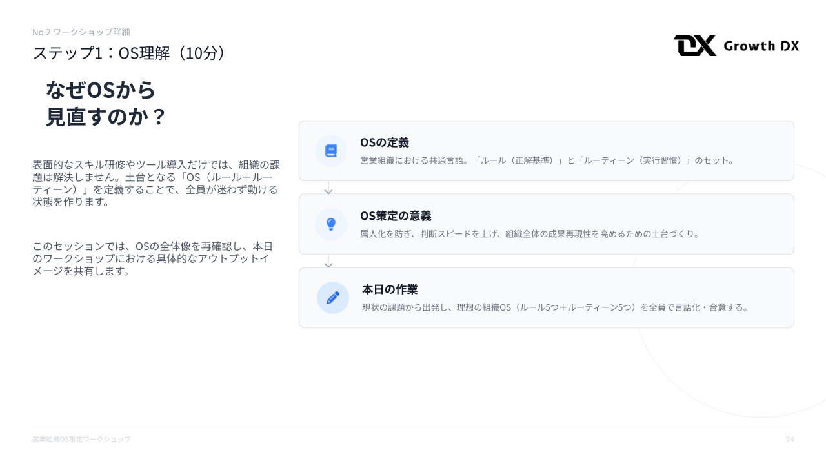Select the Growth DX brand text
The image size is (826, 464).
761,46
